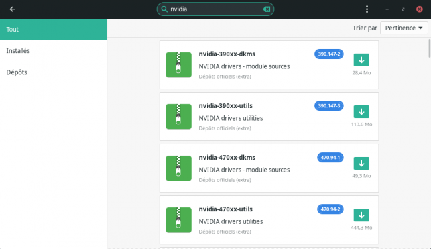Go back using the left arrow
This screenshot has width=431, height=249.
point(12,9)
